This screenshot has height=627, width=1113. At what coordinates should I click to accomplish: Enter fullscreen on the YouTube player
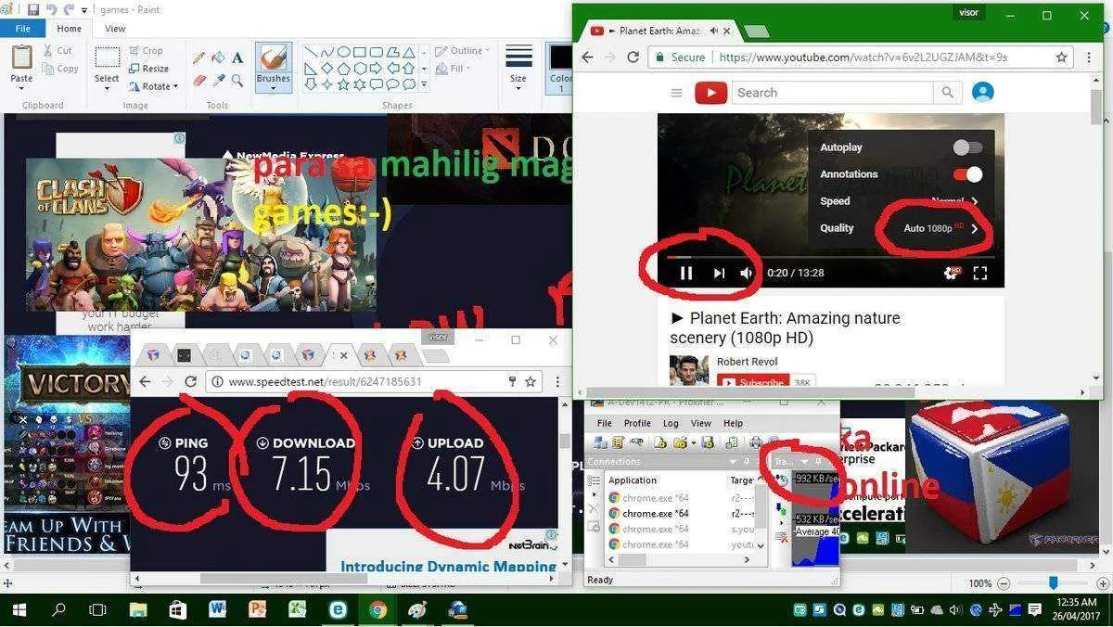tap(979, 273)
